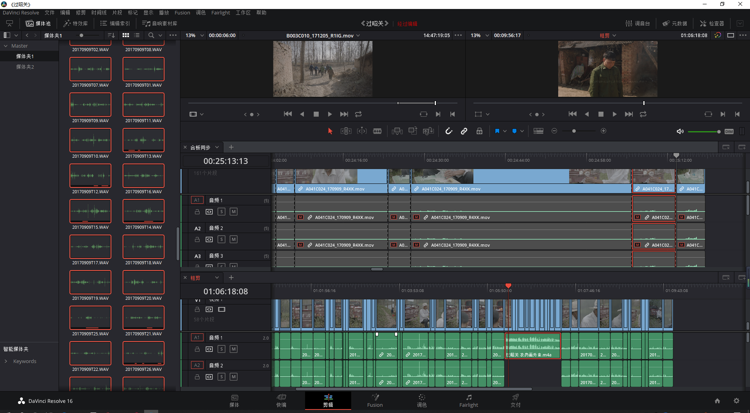The image size is (750, 413).
Task: Open source viewer zoom percentage dropdown
Action: coord(202,35)
